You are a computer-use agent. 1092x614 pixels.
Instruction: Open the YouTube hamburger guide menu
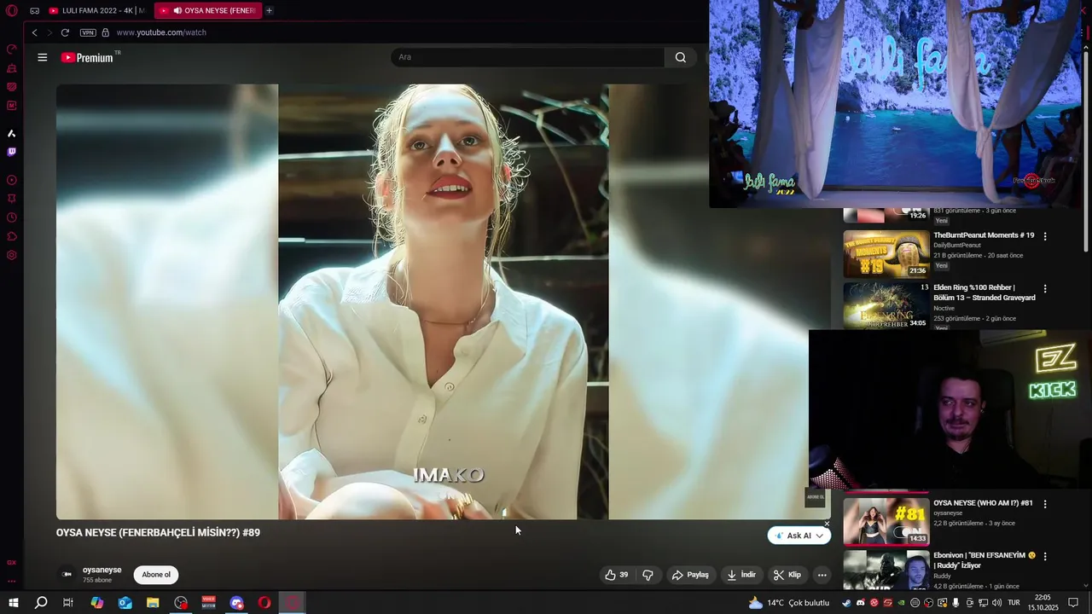click(x=43, y=57)
